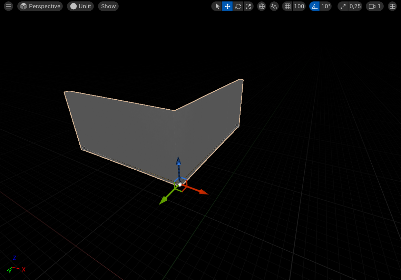Select the Scale tool
The width and height of the screenshot is (401, 280).
[248, 6]
